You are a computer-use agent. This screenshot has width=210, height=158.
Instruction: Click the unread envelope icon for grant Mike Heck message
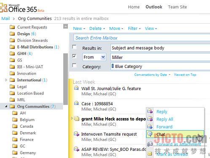click(x=77, y=118)
